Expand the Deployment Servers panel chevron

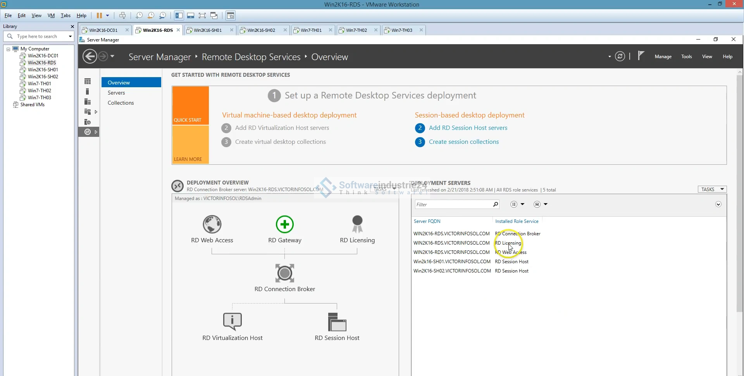(718, 204)
